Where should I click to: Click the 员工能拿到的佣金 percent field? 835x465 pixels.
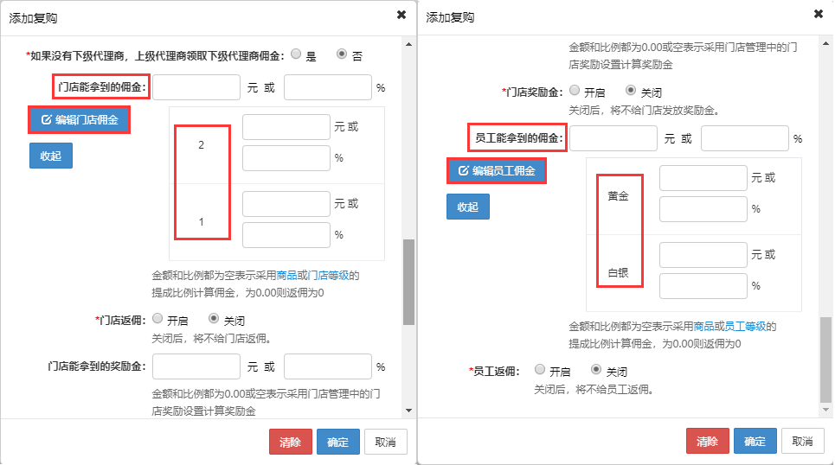(x=744, y=138)
